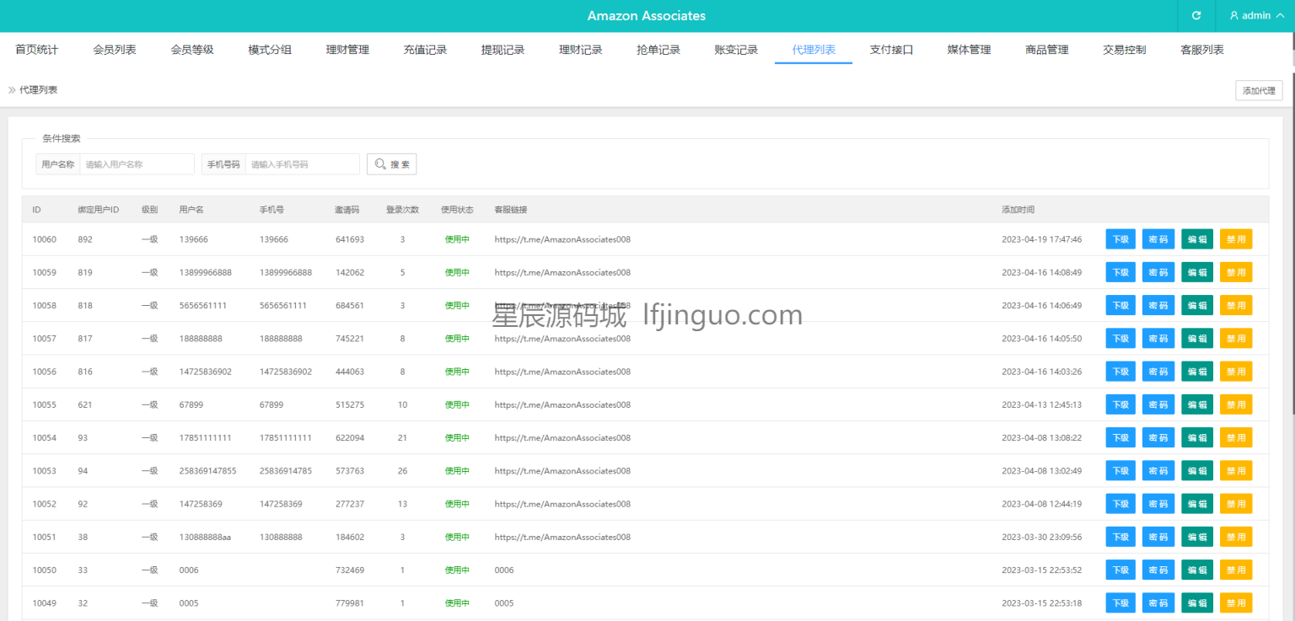Go to 交易控制 tab
This screenshot has height=621, width=1295.
point(1124,50)
